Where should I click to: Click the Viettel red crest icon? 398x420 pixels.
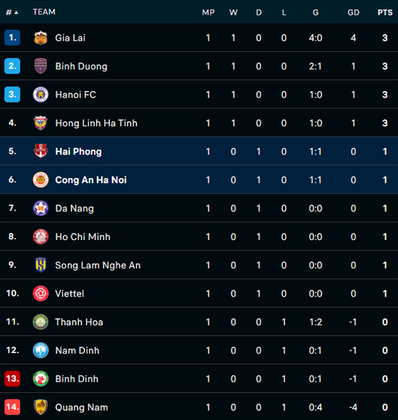(40, 293)
